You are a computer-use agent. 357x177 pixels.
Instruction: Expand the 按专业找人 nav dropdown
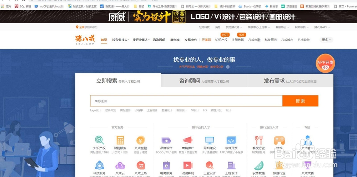(120, 40)
